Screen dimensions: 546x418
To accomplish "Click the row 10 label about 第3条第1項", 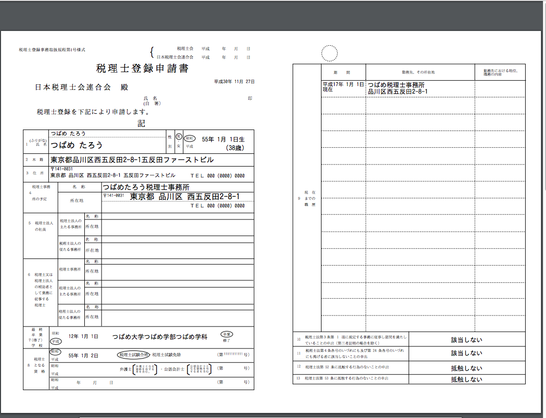I will [356, 340].
